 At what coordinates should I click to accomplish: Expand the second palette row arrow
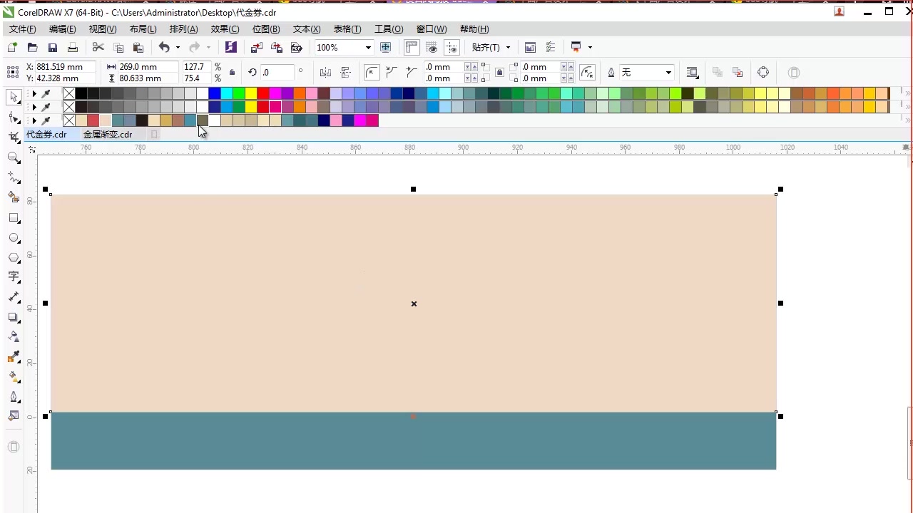(34, 107)
